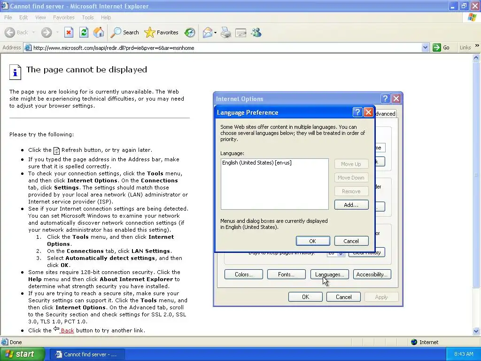The width and height of the screenshot is (481, 361).
Task: Click the 8:43 AM taskbar clock
Action: [x=464, y=354]
